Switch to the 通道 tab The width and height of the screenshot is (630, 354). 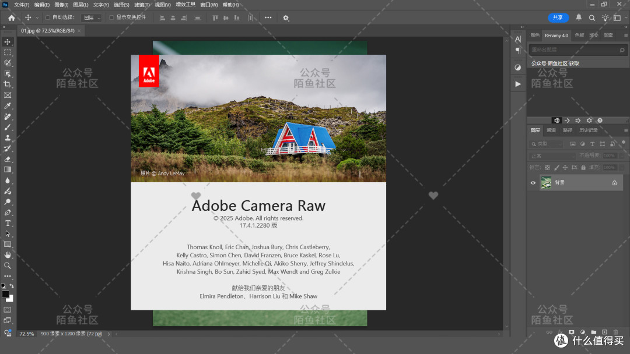[x=551, y=130]
